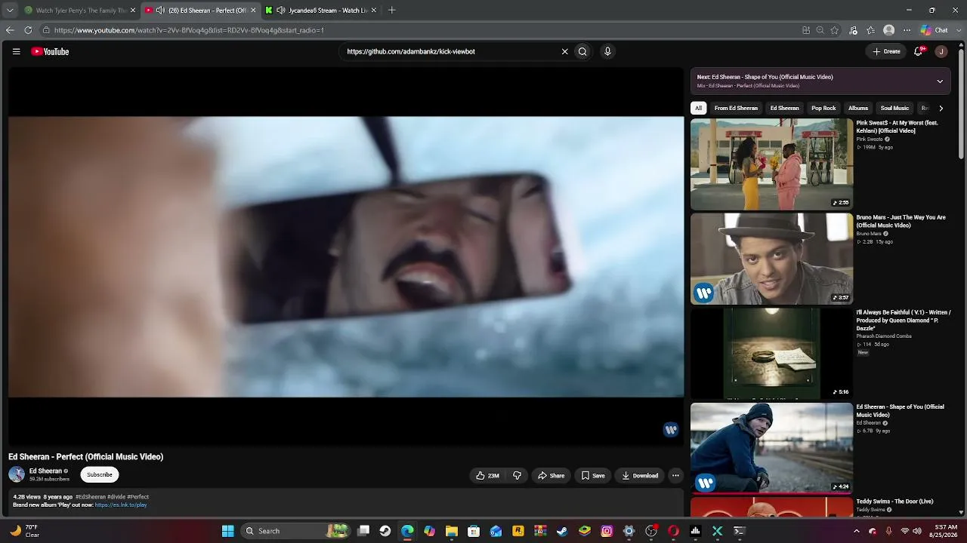Click the Windows taskbar Search box
The height and width of the screenshot is (543, 967).
click(x=296, y=531)
